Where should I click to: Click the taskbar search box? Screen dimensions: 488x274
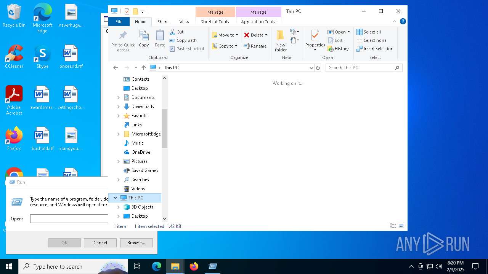(73, 266)
